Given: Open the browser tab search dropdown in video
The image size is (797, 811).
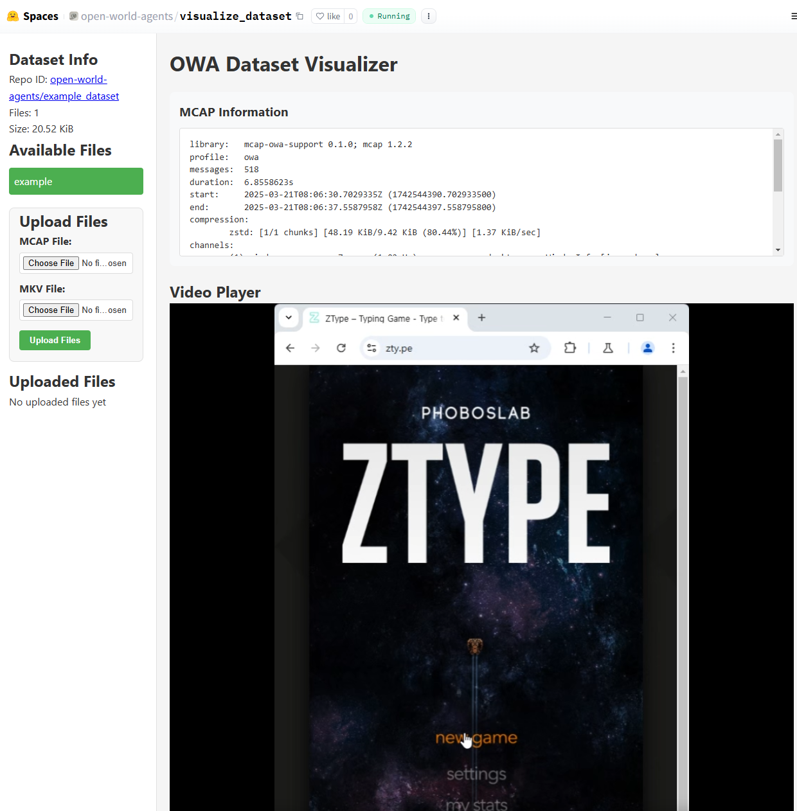Looking at the screenshot, I should tap(289, 317).
